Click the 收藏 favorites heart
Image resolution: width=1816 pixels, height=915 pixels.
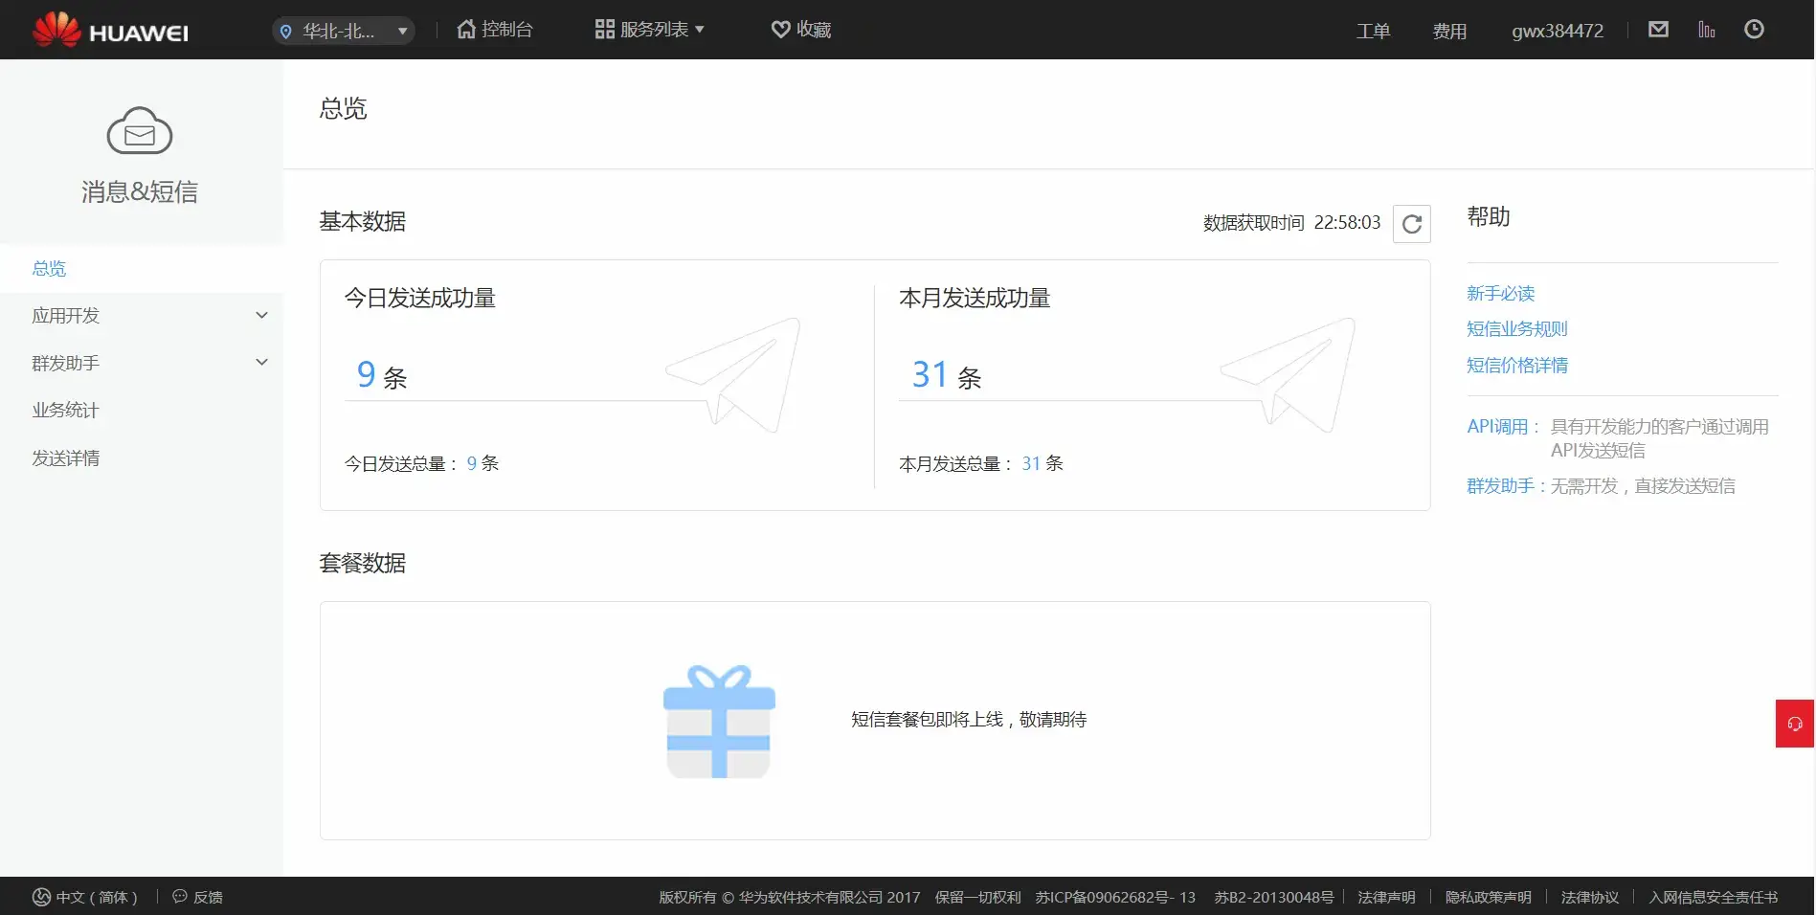[x=801, y=30]
